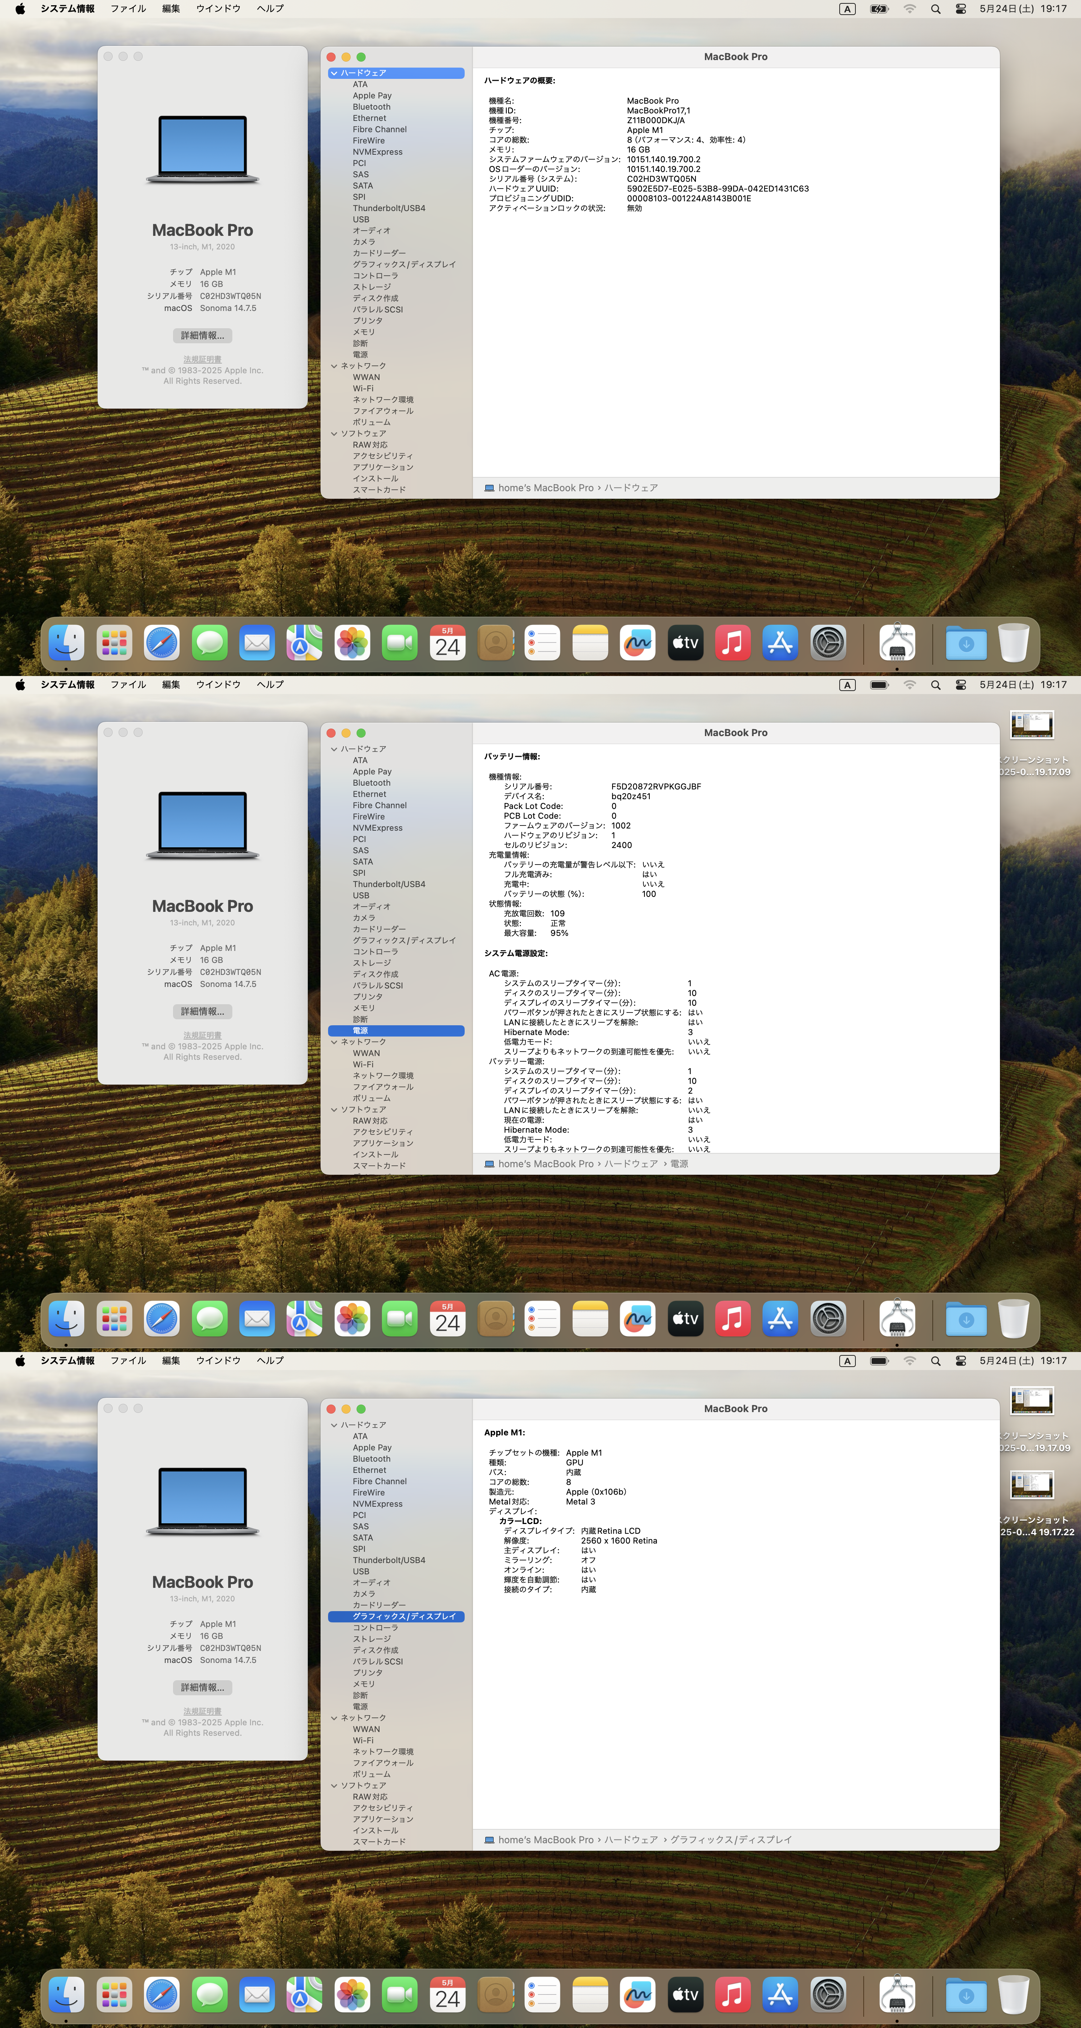The width and height of the screenshot is (1081, 2028).
Task: Click battery serial F5D20872RVPKGGJBF value
Action: click(656, 786)
